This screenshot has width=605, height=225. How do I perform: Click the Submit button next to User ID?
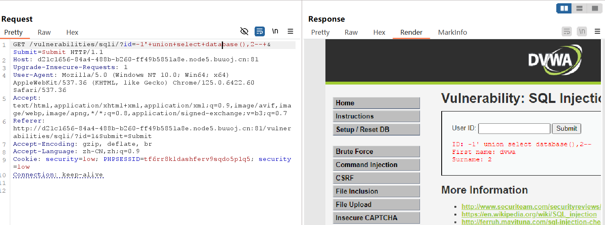pyautogui.click(x=567, y=129)
